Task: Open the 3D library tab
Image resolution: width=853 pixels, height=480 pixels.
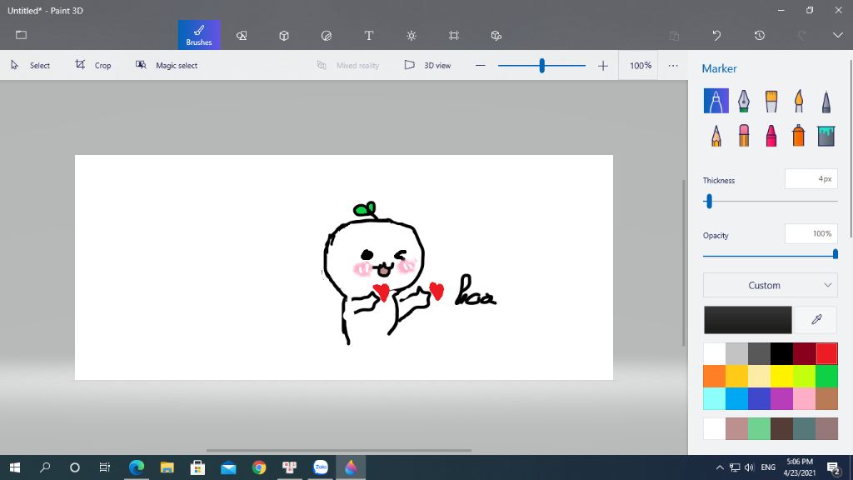Action: (496, 35)
